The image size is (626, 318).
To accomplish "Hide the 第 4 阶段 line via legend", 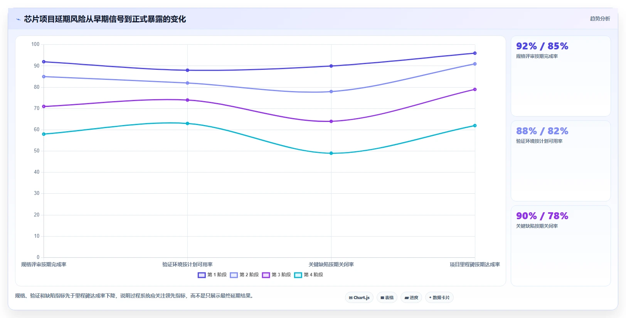I will (308, 275).
